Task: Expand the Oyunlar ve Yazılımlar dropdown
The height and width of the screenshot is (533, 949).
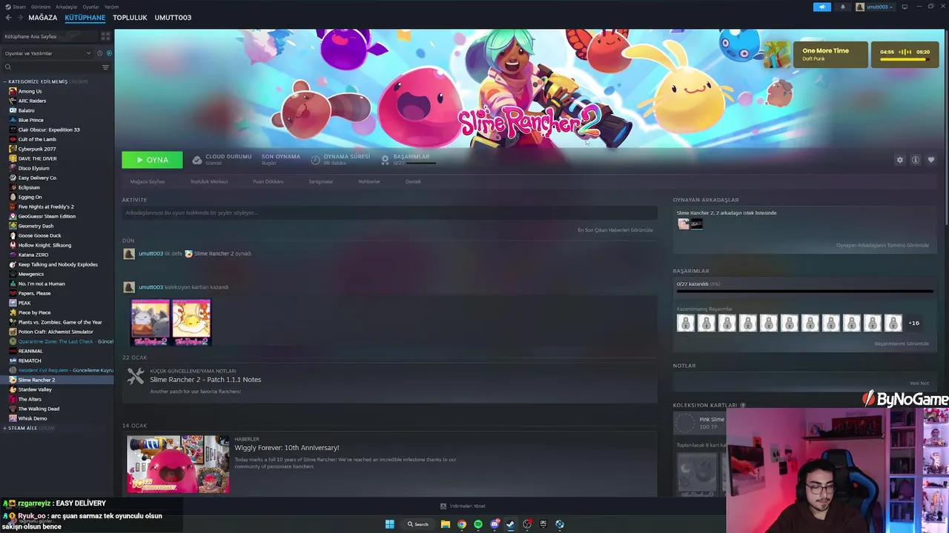Action: [x=47, y=53]
